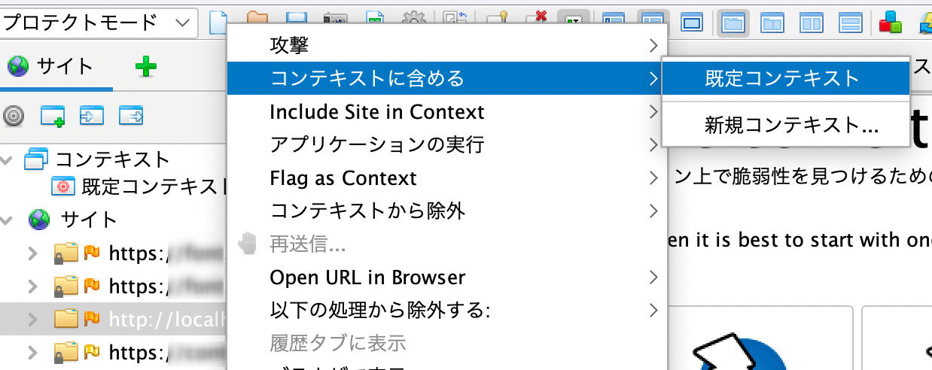Expand the http://localhost site node
932x370 pixels.
coord(32,320)
